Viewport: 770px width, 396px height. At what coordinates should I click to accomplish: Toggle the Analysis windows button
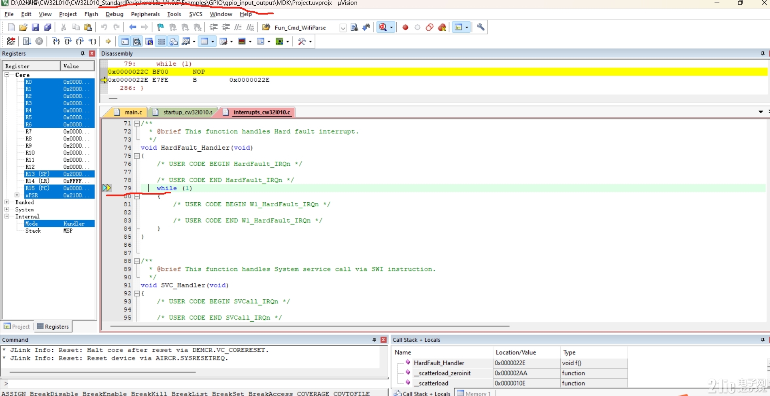(242, 41)
